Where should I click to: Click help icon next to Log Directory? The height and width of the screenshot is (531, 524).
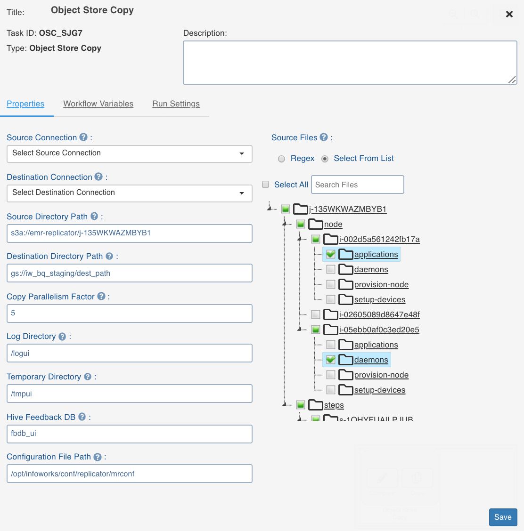[62, 336]
